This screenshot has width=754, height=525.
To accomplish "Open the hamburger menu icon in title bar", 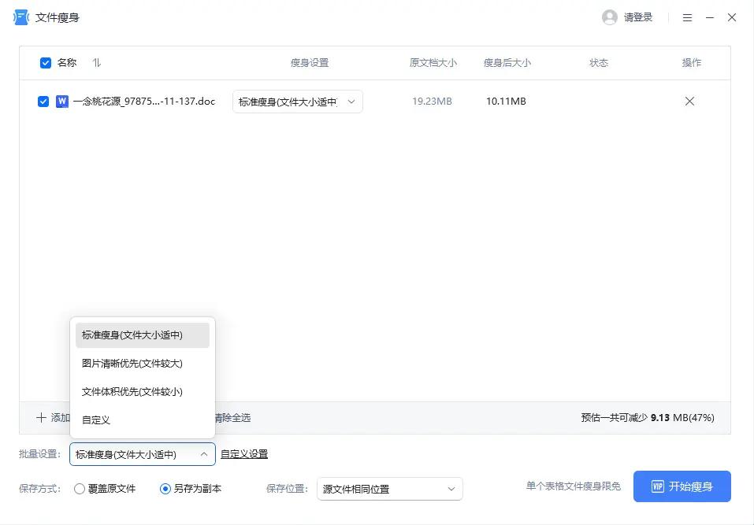I will click(686, 17).
